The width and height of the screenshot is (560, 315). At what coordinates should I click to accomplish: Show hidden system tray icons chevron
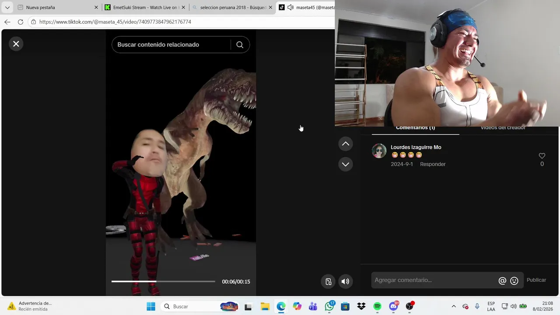[454, 306]
